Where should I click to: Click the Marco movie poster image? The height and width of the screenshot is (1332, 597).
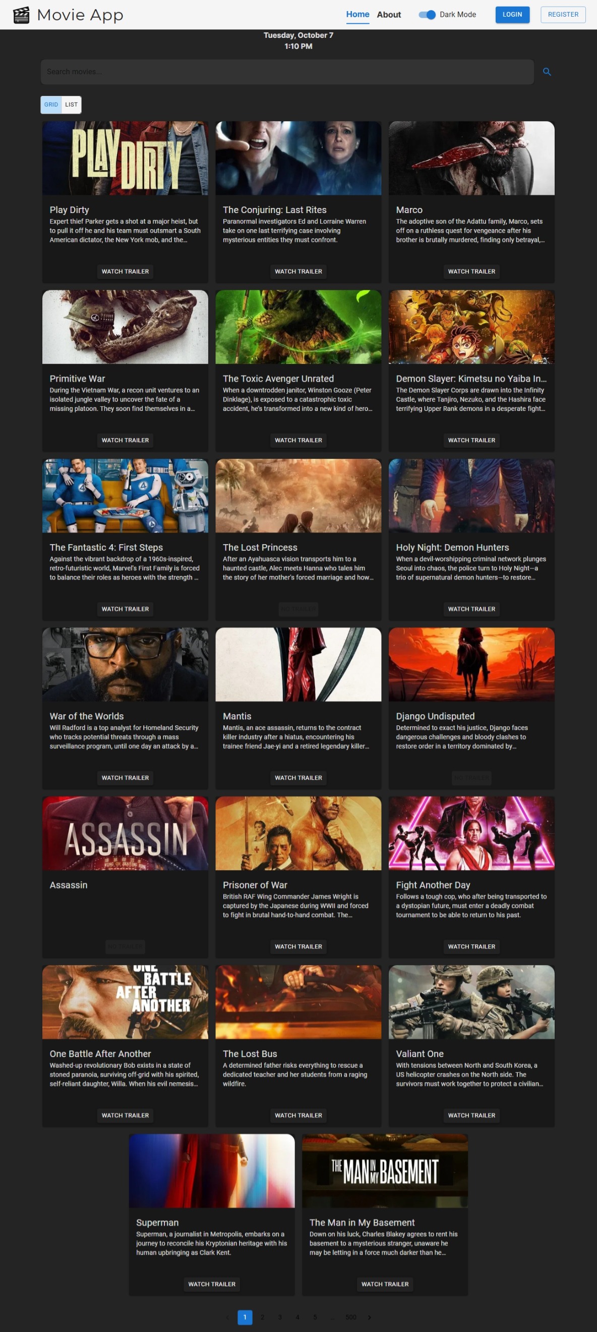[471, 158]
